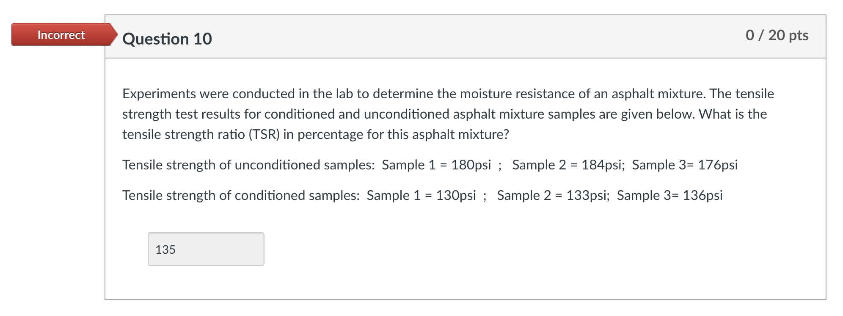Click the 0 / 20 pts score display
843x316 pixels.
[x=778, y=35]
